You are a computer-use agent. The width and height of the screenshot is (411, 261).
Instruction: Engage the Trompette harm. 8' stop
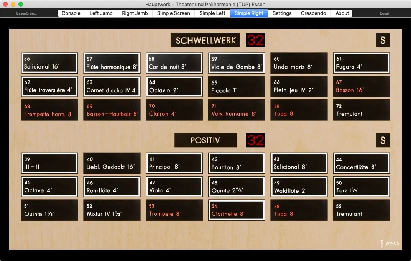[49, 110]
